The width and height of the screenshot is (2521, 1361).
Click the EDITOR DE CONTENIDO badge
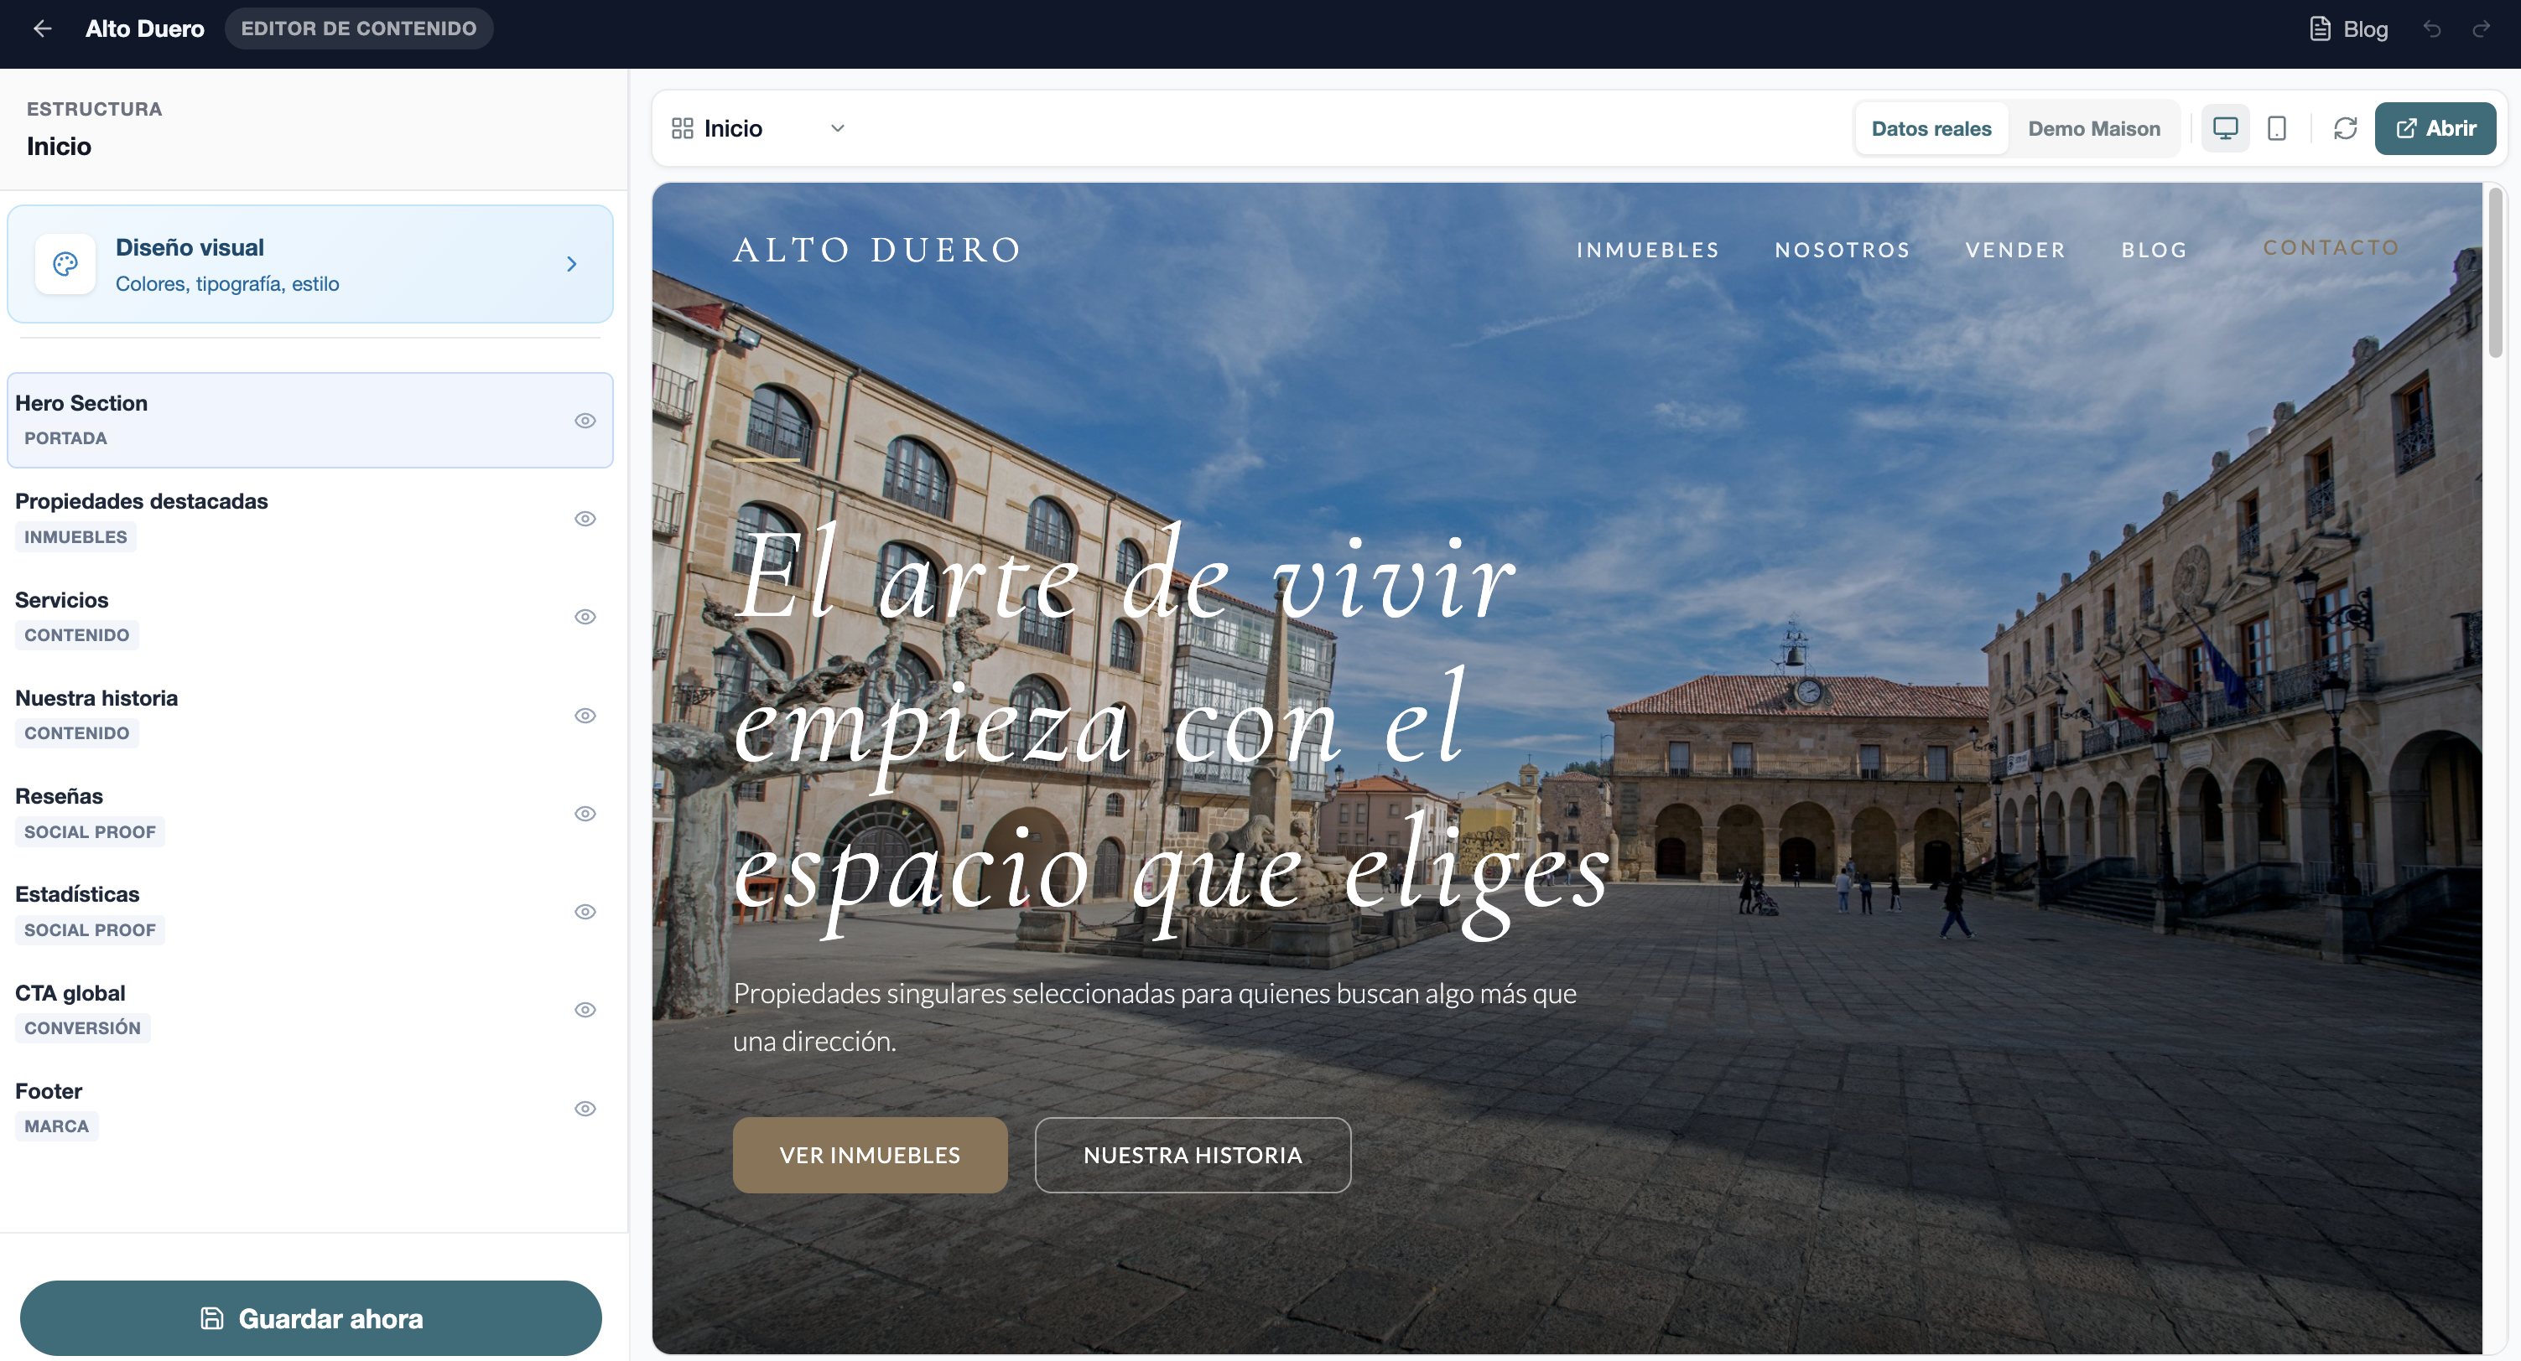tap(359, 28)
